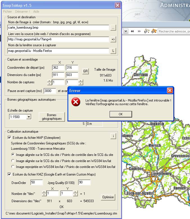
Task: Click the i info button in Calibration
Action: 113,136
